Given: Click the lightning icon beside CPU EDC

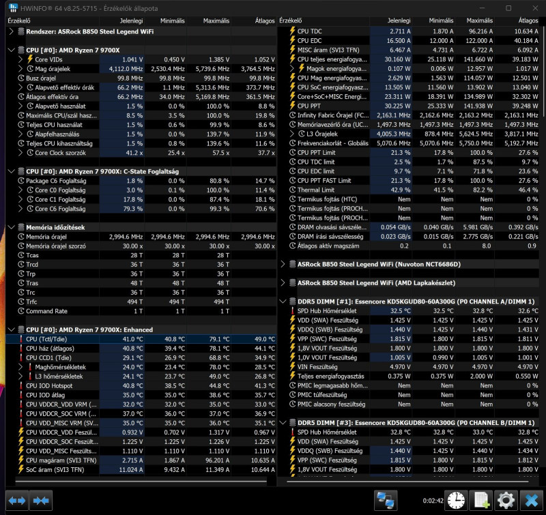Looking at the screenshot, I should pyautogui.click(x=293, y=40).
